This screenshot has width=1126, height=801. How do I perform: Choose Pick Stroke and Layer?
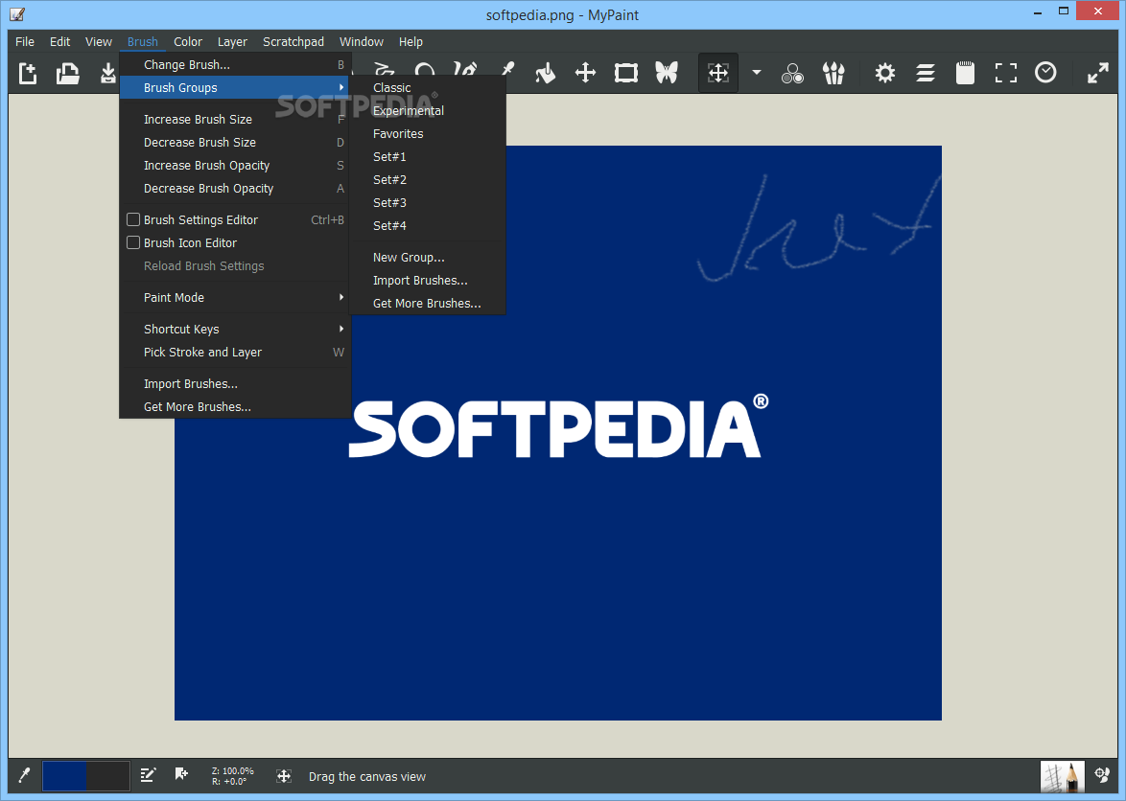point(236,352)
